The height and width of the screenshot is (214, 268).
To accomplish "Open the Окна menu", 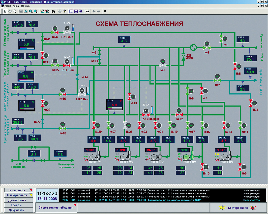I will (x=16, y=6).
